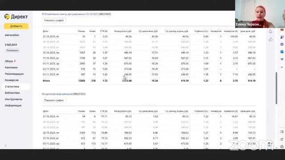The image size is (285, 160).
Task: Click the 197.41 goal price cell
Action: coord(252,138)
